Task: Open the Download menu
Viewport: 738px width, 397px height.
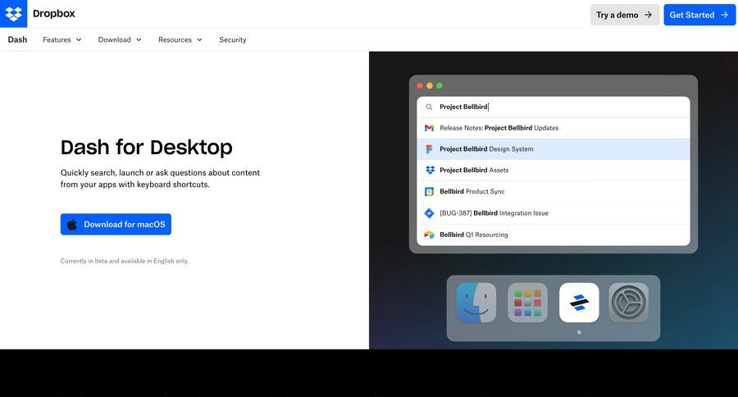Action: [x=120, y=39]
